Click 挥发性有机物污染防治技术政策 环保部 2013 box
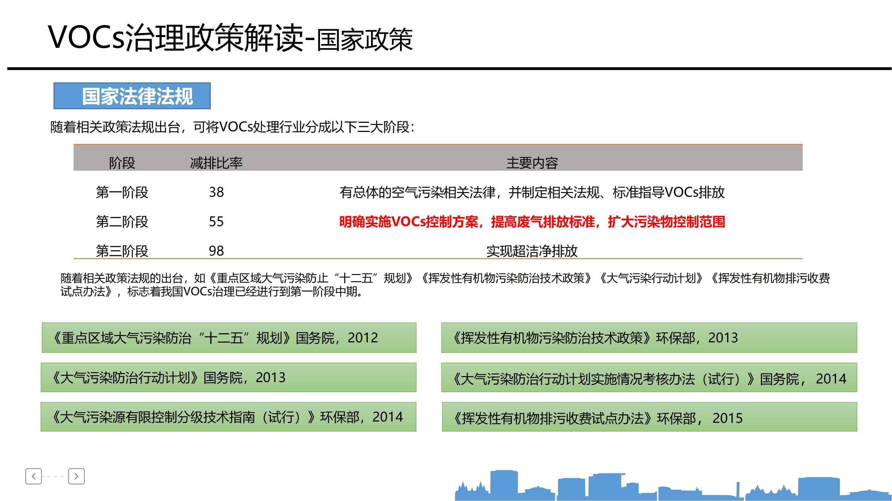The width and height of the screenshot is (892, 501). [x=649, y=337]
